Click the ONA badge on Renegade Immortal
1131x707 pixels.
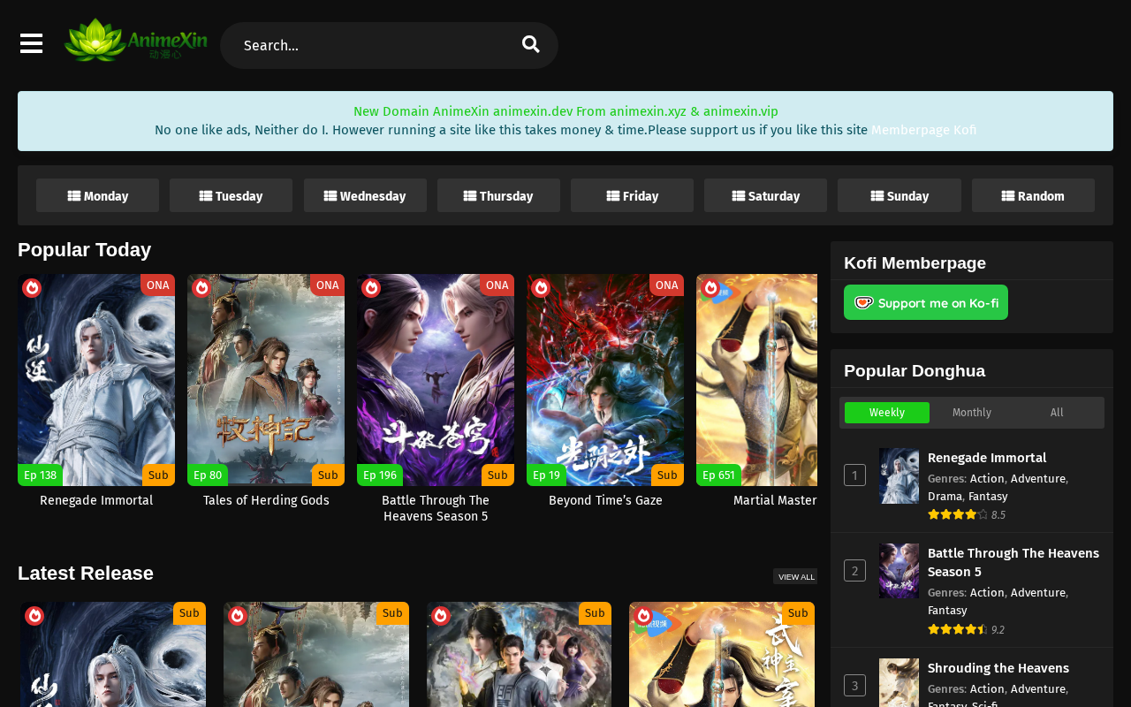pos(157,285)
